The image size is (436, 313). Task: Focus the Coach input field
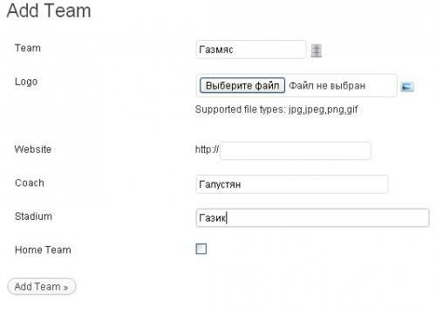click(x=292, y=184)
